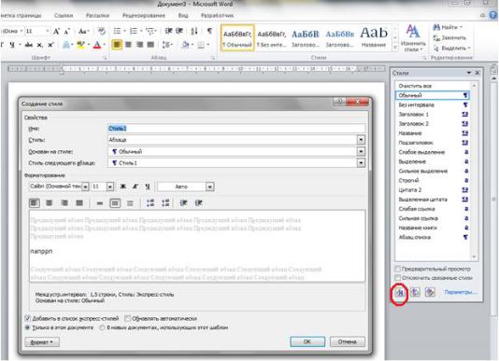Open the ribbon Line Spacing dropdown
This screenshot has height=361, width=499.
pos(167,45)
